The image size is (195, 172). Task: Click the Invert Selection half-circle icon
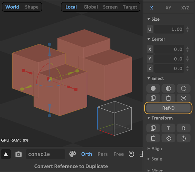pyautogui.click(x=169, y=88)
